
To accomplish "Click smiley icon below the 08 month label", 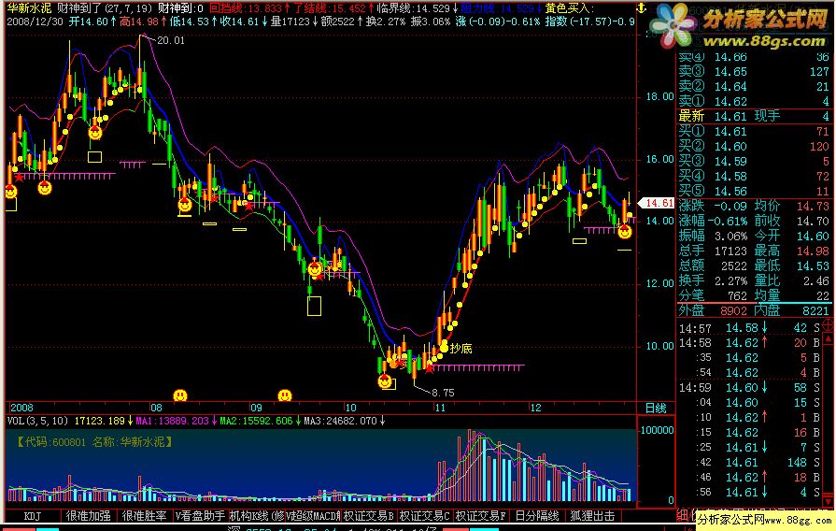I will point(180,395).
